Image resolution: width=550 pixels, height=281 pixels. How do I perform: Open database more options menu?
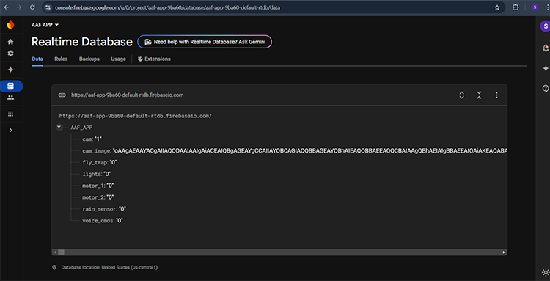[496, 95]
